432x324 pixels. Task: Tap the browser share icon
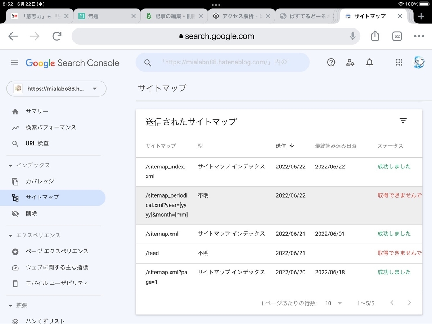click(375, 36)
